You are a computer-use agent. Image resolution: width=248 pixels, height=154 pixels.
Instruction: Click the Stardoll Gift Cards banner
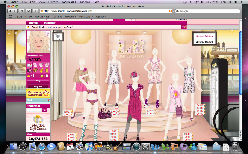point(38,123)
